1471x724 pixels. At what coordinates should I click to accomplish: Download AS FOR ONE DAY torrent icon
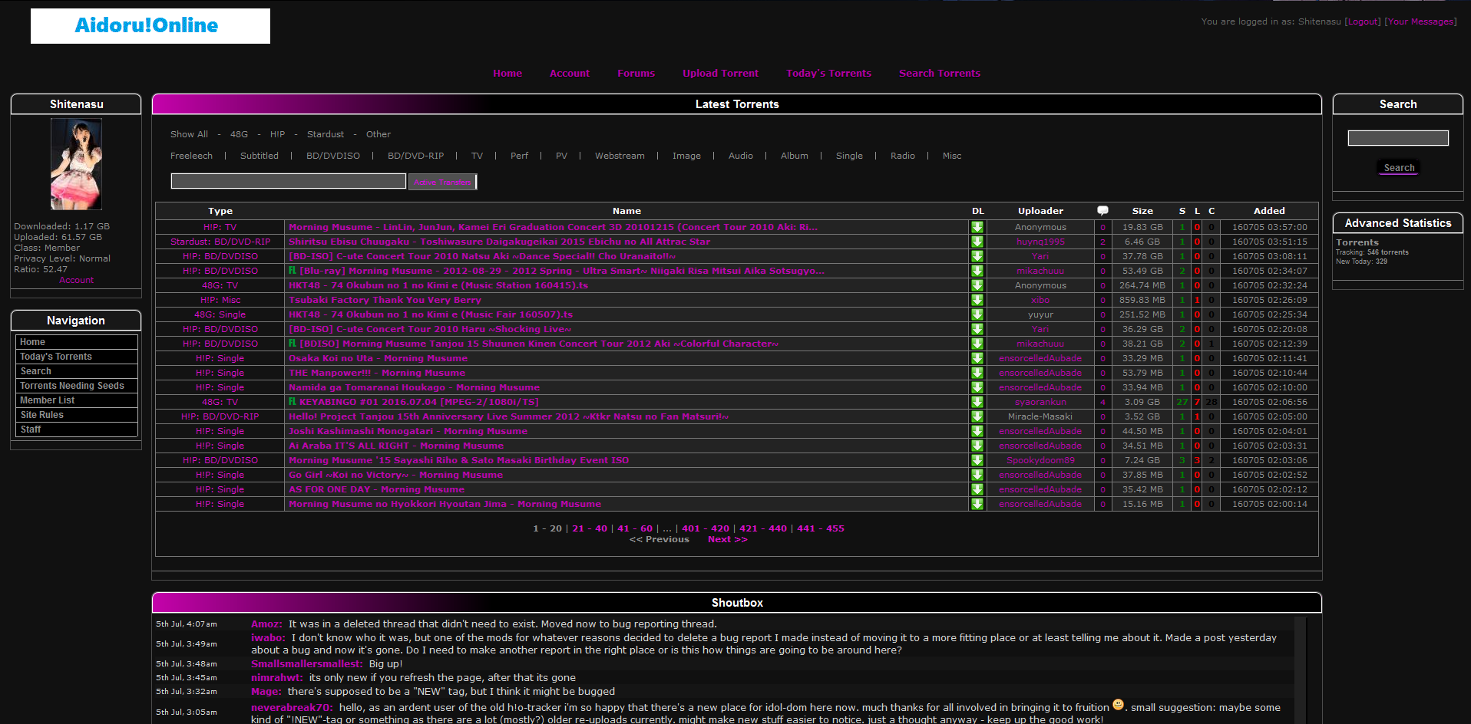point(977,489)
